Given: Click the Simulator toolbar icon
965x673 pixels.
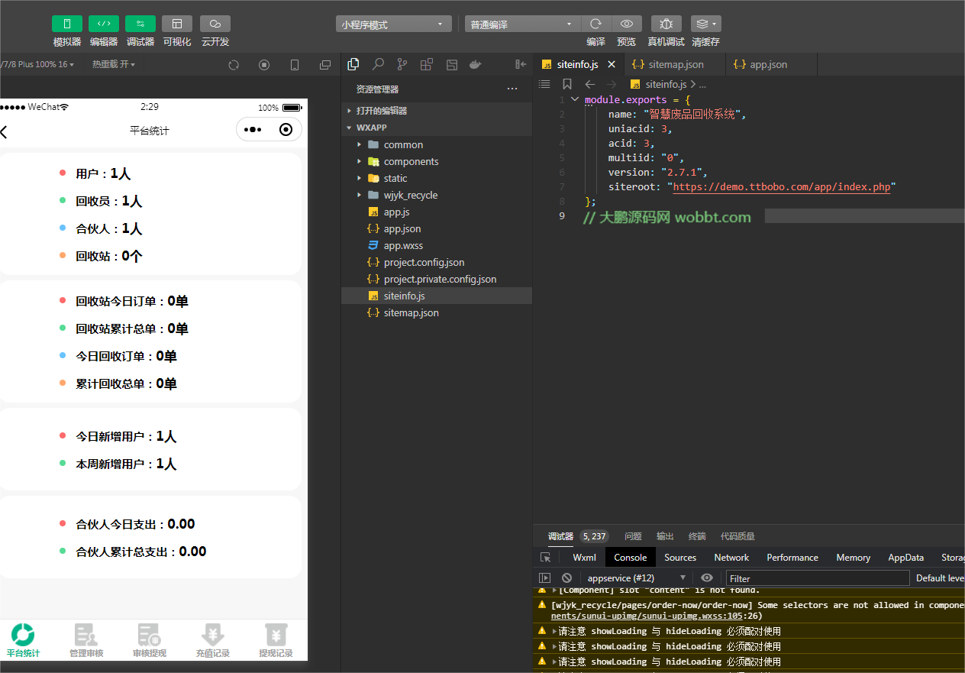Looking at the screenshot, I should (66, 24).
